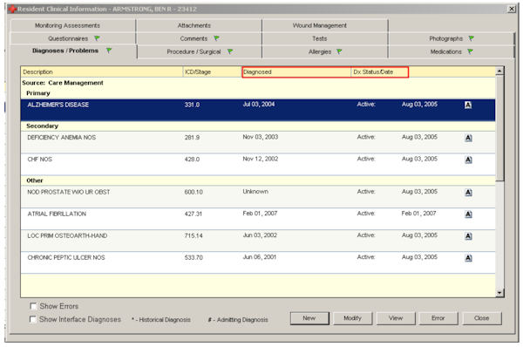Click the Description column header
Image resolution: width=523 pixels, height=347 pixels.
tap(102, 72)
